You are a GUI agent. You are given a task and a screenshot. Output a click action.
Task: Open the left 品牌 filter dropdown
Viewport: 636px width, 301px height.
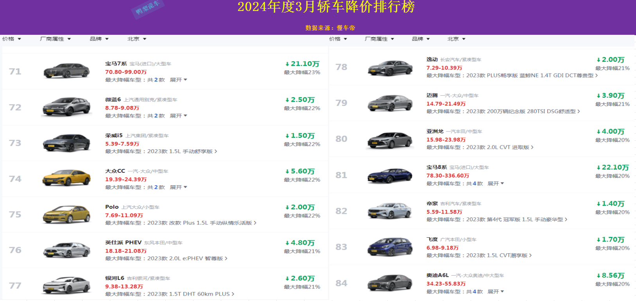99,39
